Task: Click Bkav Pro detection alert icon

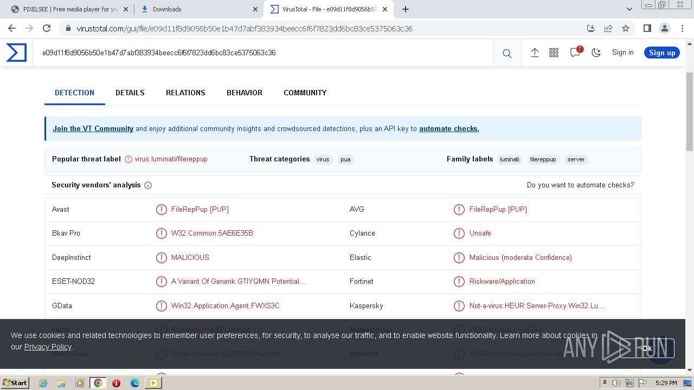Action: click(x=162, y=233)
